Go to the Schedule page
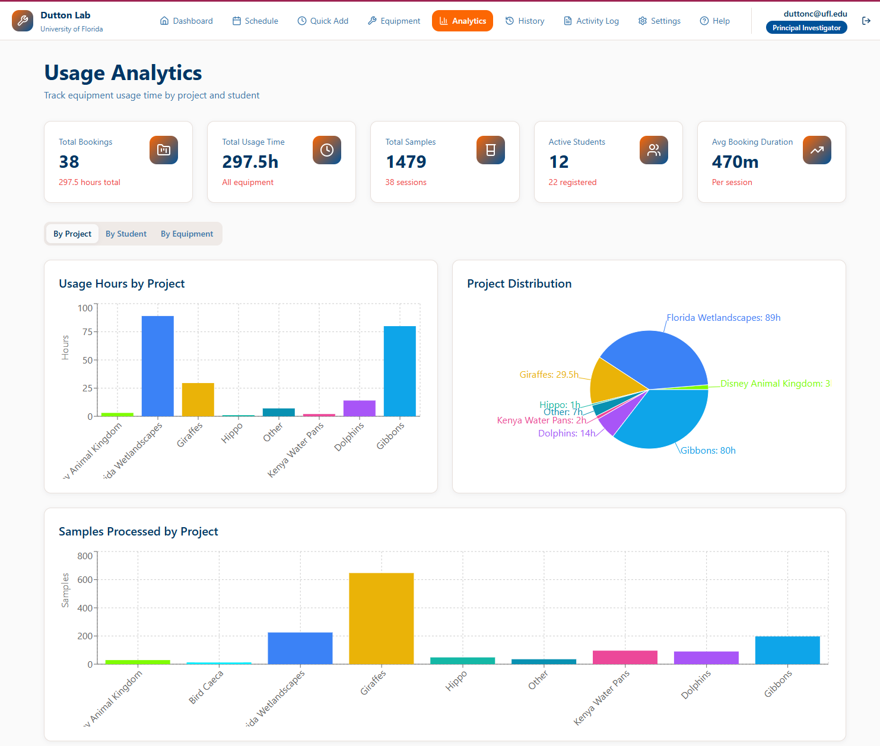This screenshot has height=746, width=880. [255, 21]
